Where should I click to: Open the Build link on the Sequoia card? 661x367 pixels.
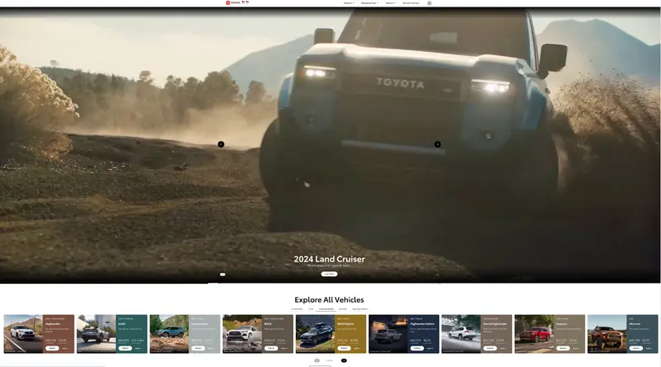point(576,349)
